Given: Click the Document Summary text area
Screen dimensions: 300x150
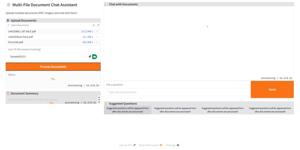Looking at the screenshot, I should point(52,100).
